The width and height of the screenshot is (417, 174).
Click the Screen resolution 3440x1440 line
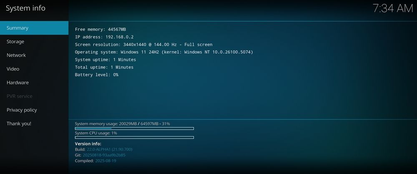point(143,44)
